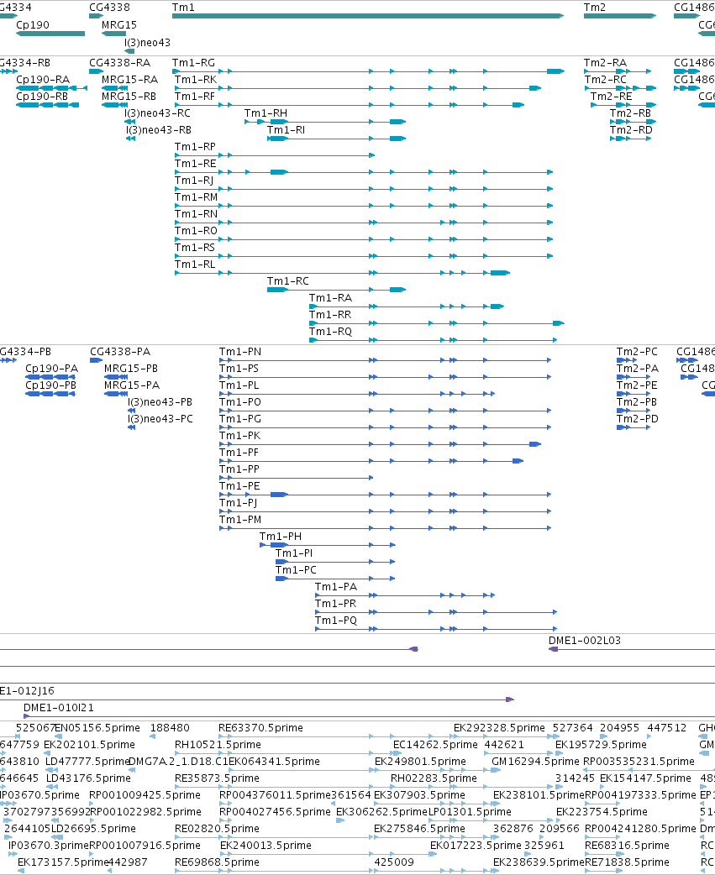
Task: Select the Tm1 gene bar
Action: tap(368, 16)
